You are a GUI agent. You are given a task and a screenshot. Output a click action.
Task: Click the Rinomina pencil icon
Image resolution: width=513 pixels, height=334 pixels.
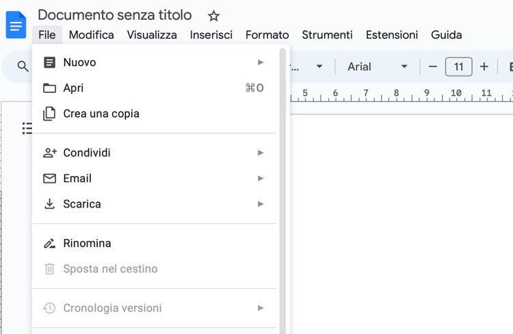49,243
